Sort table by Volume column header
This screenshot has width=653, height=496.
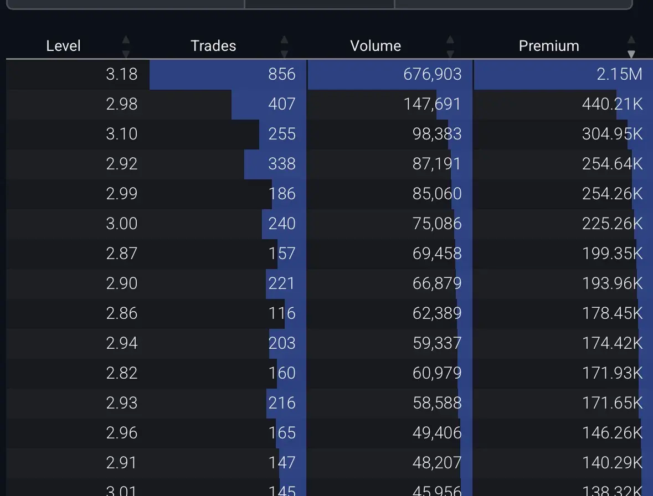[x=376, y=46]
